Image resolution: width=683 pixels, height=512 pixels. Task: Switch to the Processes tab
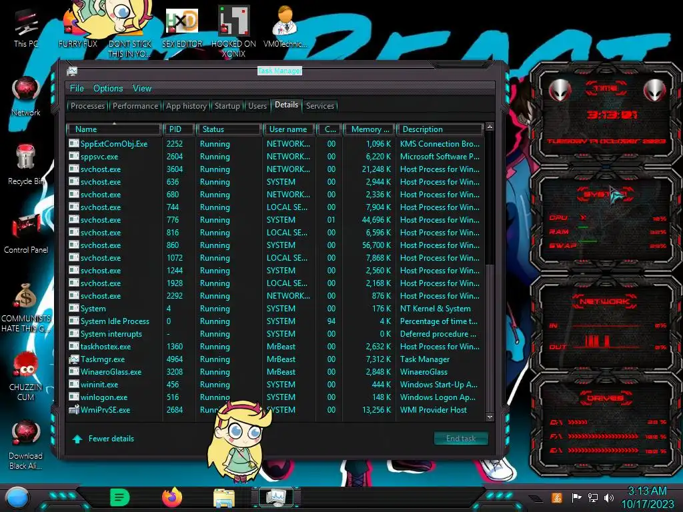pyautogui.click(x=87, y=106)
